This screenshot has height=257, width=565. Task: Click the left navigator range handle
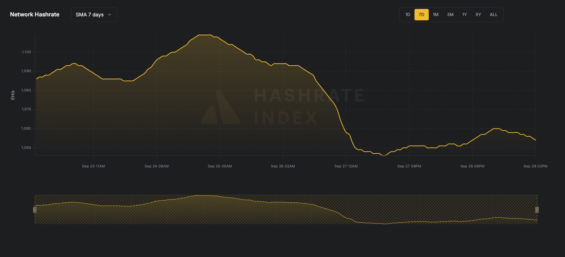tap(35, 210)
